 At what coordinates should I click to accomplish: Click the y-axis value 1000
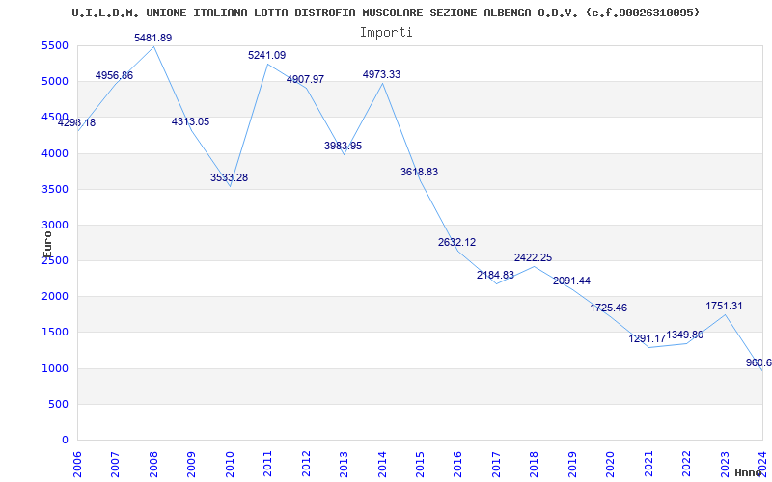tap(55, 368)
